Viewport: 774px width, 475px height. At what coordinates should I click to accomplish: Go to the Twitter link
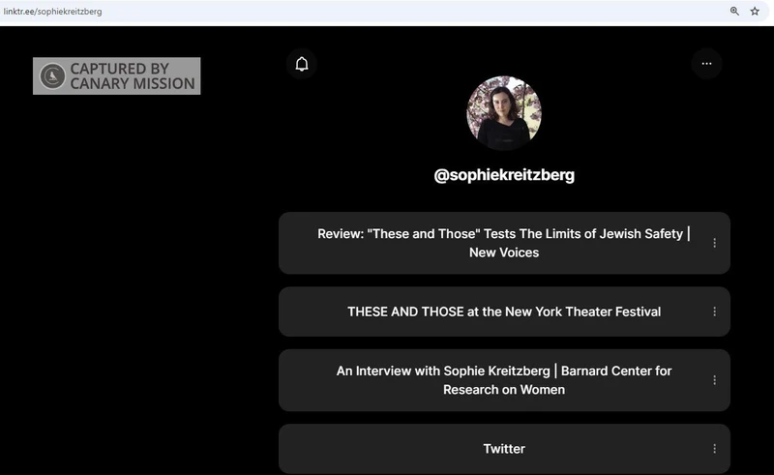[x=503, y=449]
